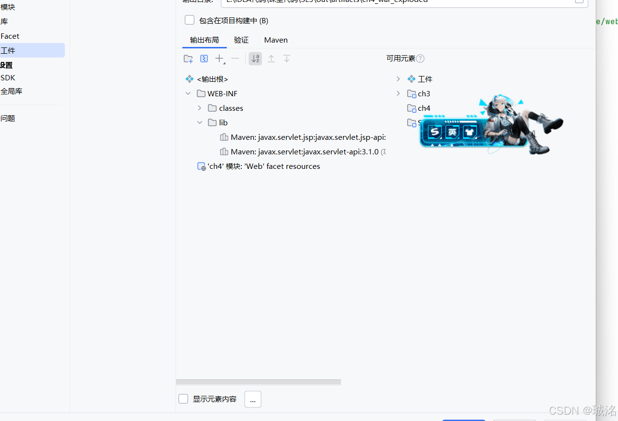Switch to the 验证 tab

coord(241,40)
